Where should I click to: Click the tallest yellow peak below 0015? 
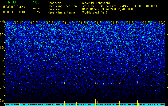[x=78, y=103]
